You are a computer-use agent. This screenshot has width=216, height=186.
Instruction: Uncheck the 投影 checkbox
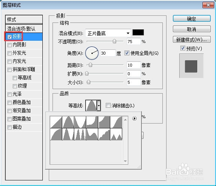(x=9, y=37)
